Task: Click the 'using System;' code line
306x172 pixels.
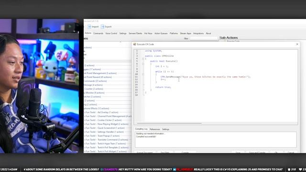Action: click(x=153, y=51)
